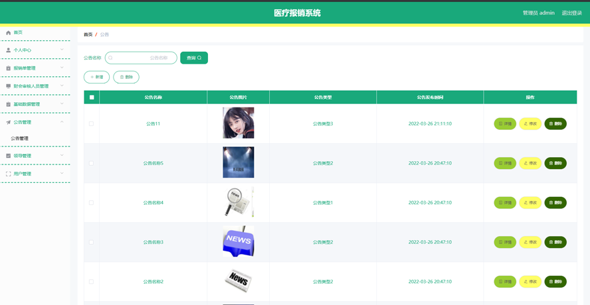Click the 公告类型1 cell
Screen dimensions: 590x305
tap(323, 202)
